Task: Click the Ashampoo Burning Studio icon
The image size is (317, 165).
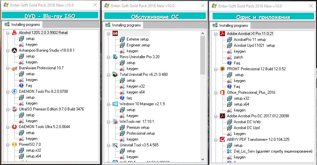Action: (x=14, y=51)
